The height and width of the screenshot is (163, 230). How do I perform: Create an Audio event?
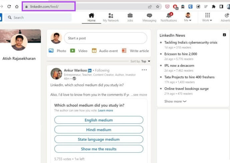click(x=105, y=51)
